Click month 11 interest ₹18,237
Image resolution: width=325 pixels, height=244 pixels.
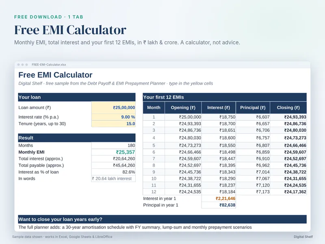pos(219,185)
